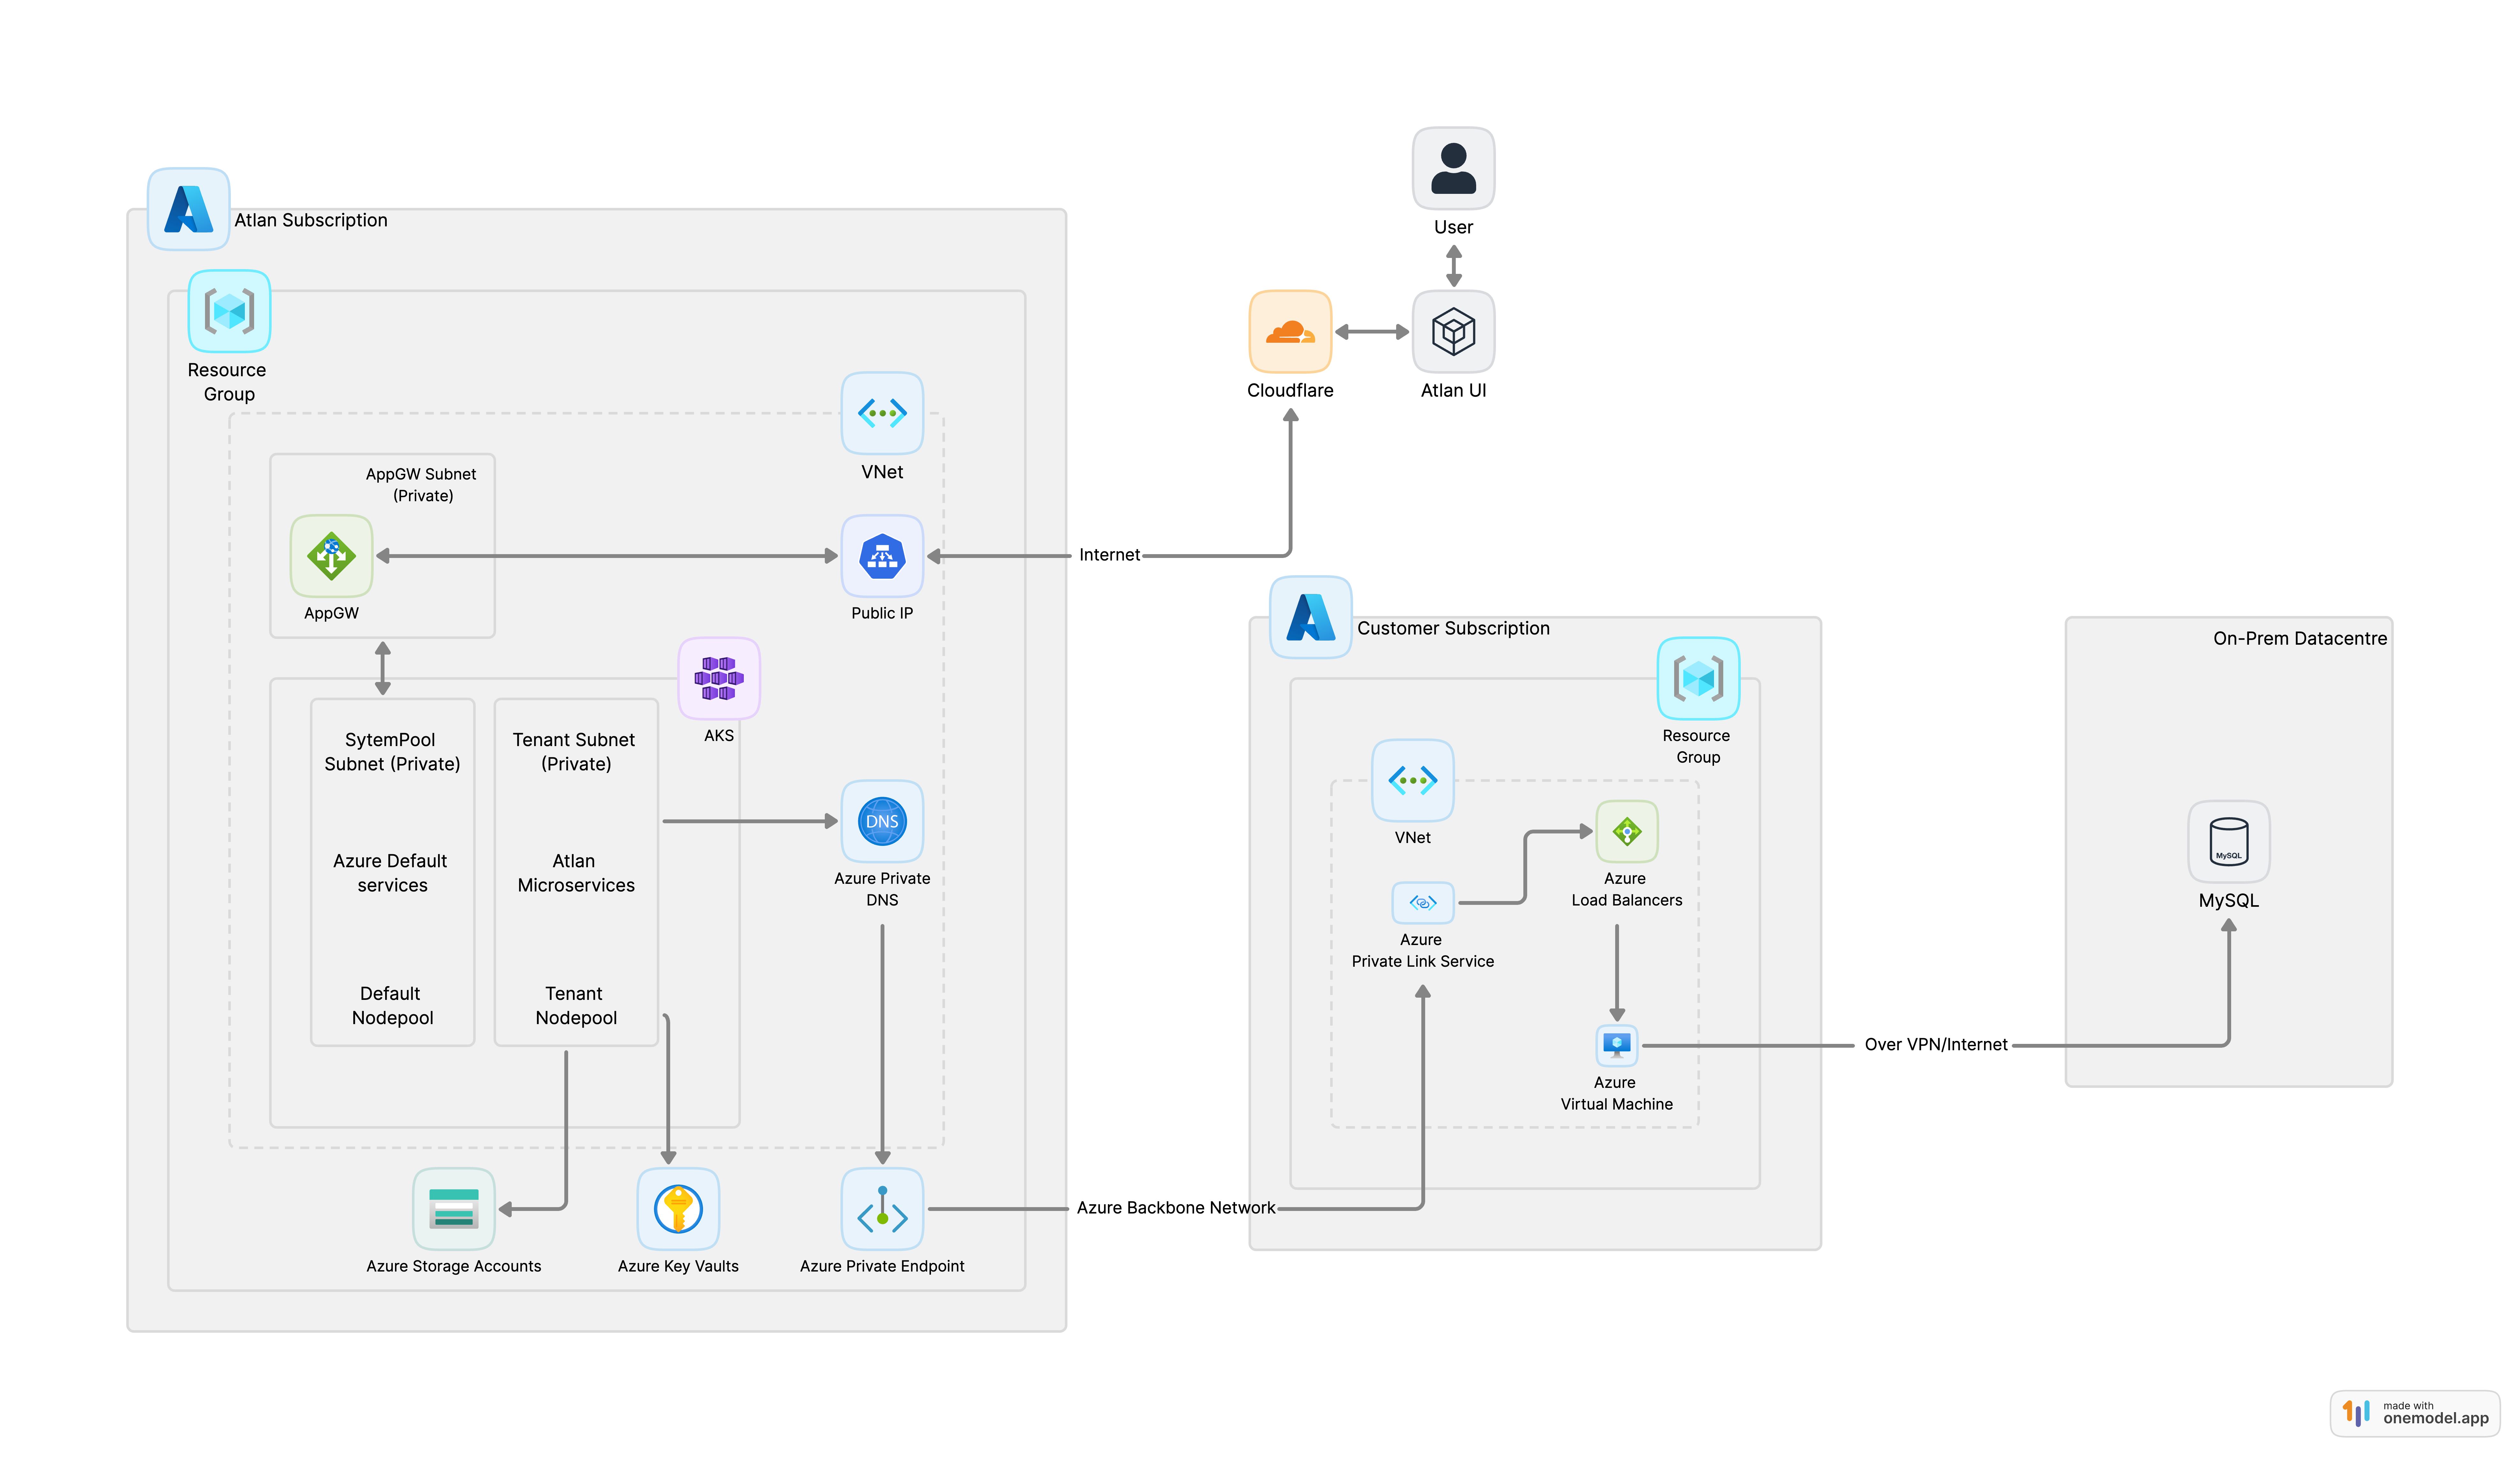
Task: Click the AppGW Subnet (Private) label
Action: click(x=421, y=485)
